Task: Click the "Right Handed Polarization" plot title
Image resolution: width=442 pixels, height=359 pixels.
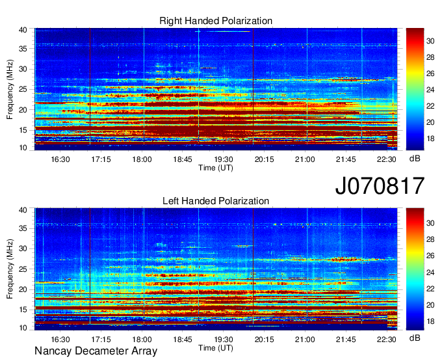Action: [216, 21]
